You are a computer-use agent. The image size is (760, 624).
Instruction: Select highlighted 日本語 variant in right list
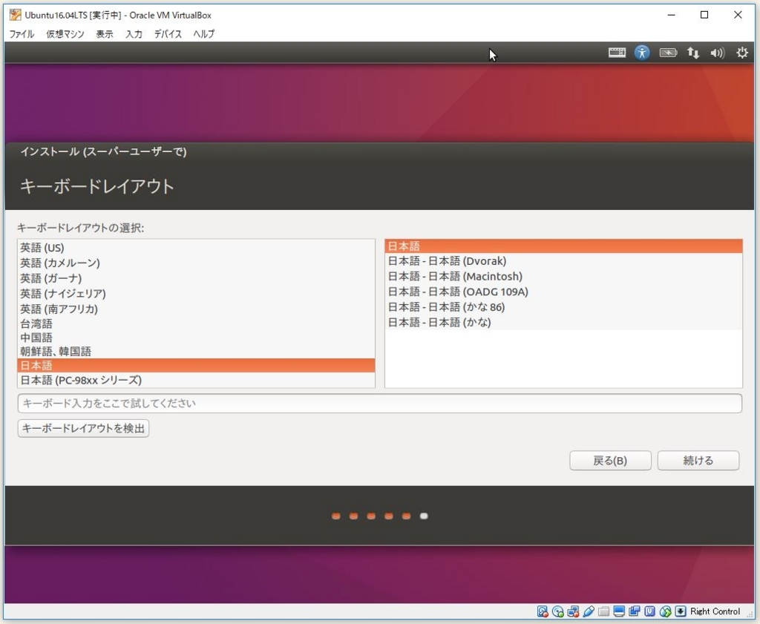[564, 246]
